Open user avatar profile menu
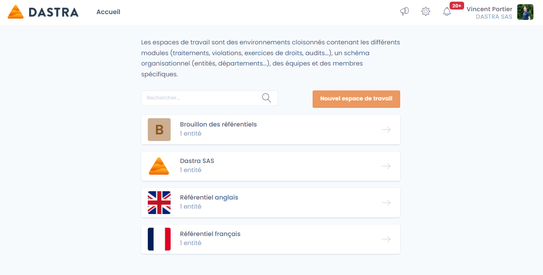 pyautogui.click(x=525, y=12)
